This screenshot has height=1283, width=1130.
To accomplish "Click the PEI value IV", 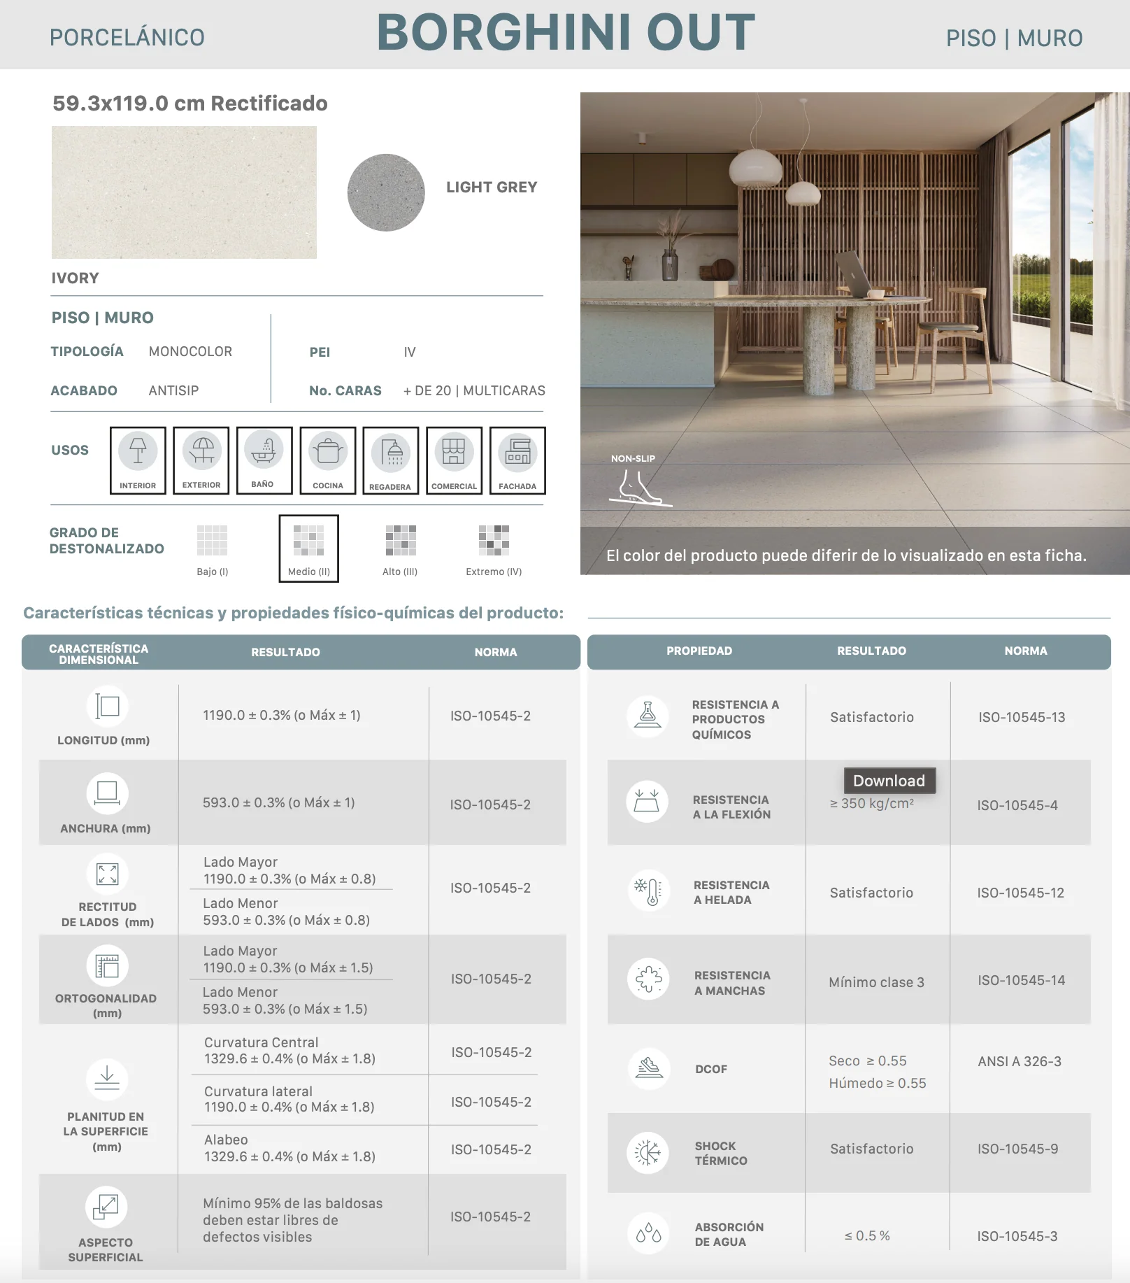I will click(410, 353).
